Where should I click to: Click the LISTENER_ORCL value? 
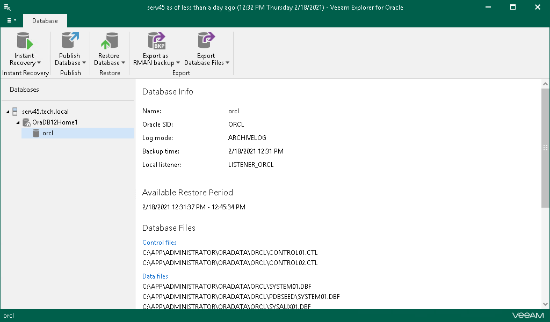251,165
